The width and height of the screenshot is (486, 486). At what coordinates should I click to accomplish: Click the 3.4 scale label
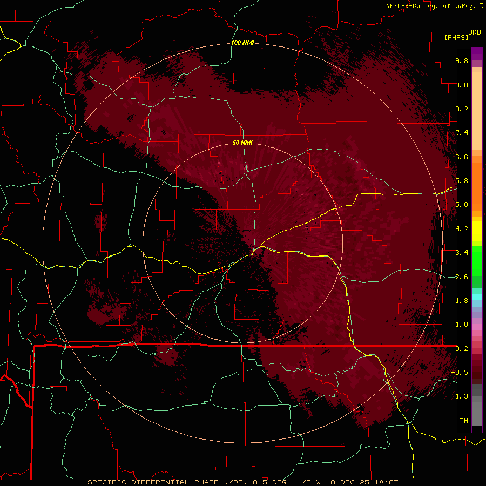(x=462, y=253)
